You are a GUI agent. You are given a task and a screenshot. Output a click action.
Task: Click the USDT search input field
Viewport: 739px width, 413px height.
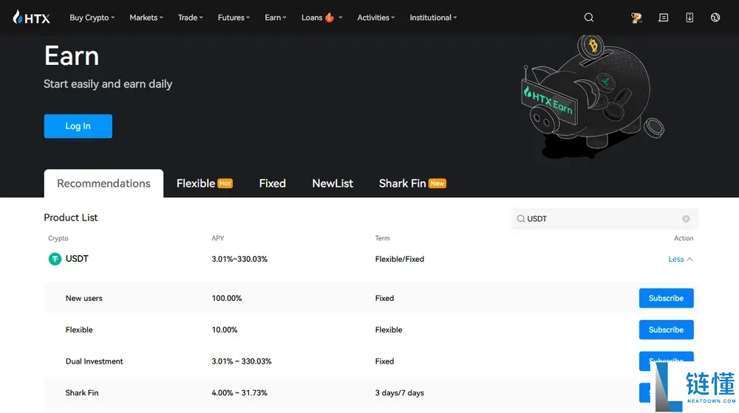pyautogui.click(x=599, y=219)
